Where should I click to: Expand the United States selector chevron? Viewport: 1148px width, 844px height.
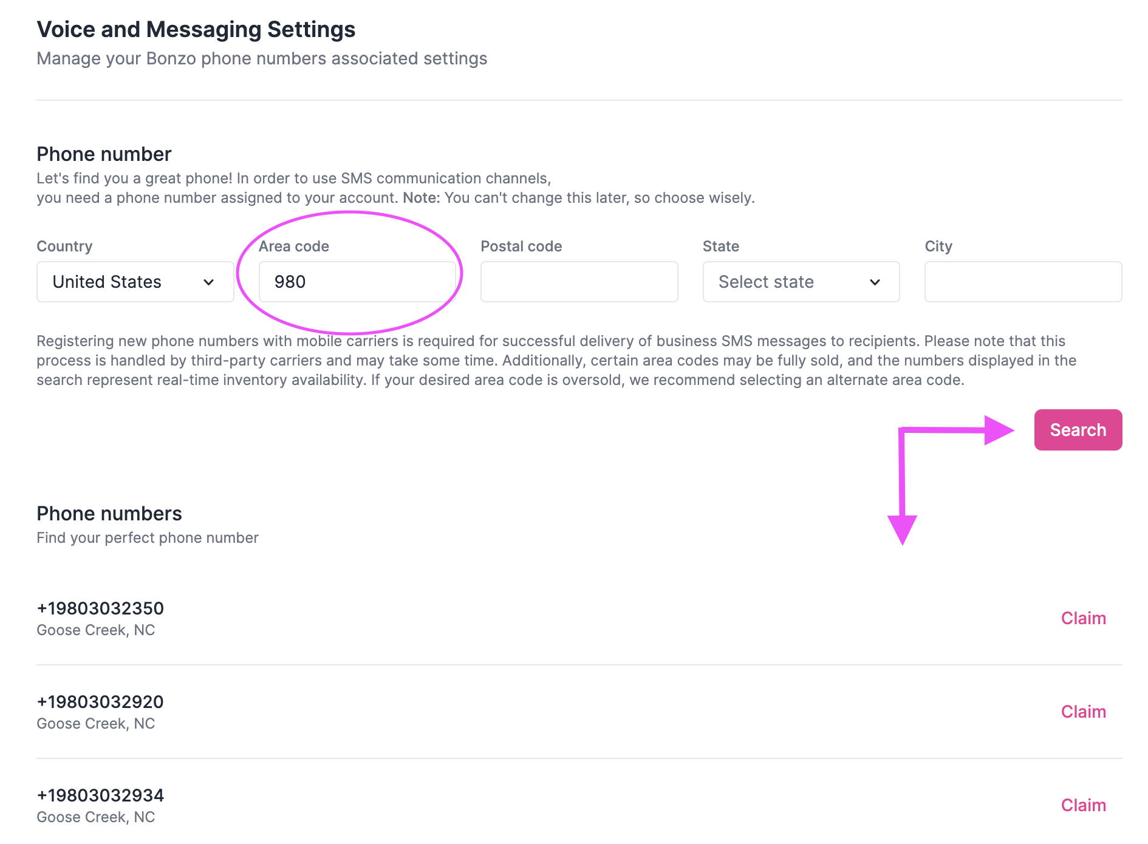coord(209,282)
